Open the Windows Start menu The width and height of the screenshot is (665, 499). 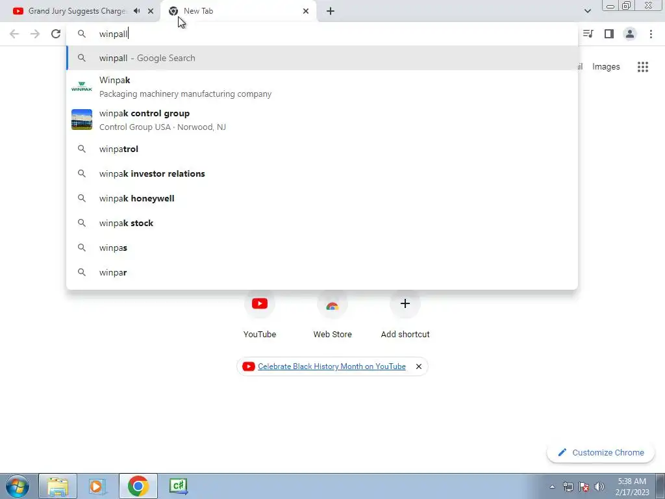pyautogui.click(x=17, y=486)
